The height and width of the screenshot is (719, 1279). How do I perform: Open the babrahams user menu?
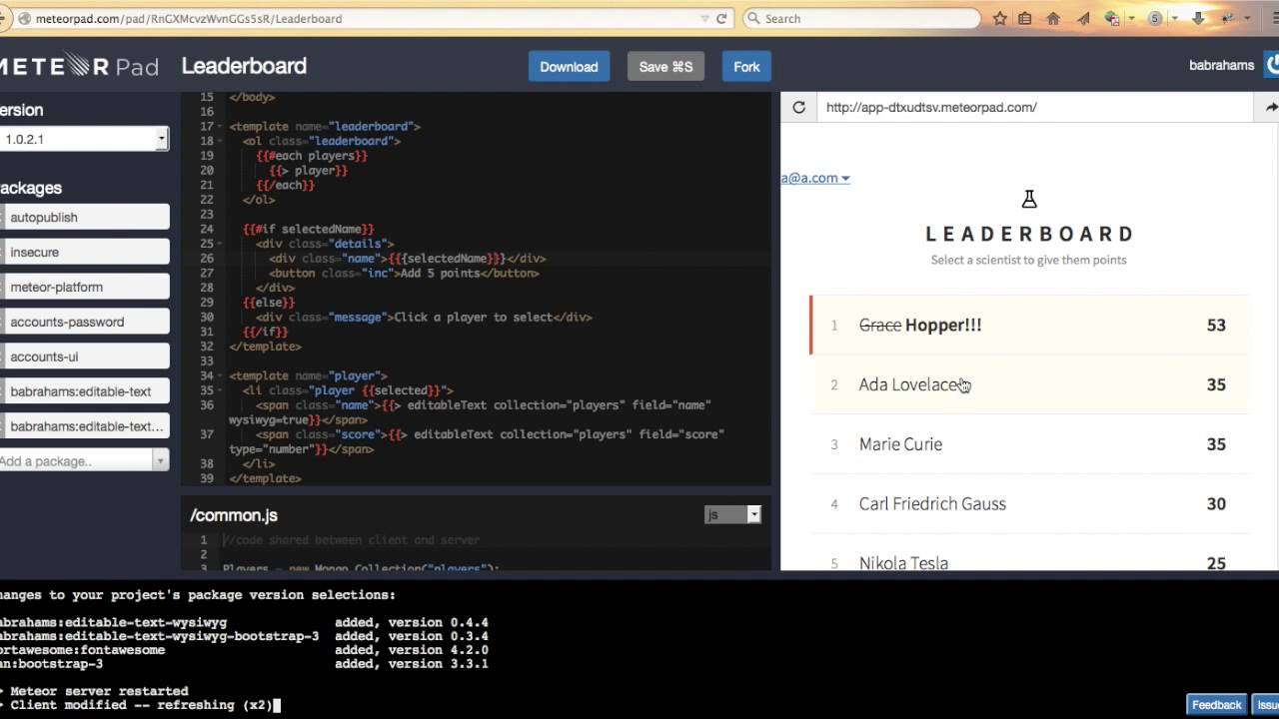(1221, 65)
